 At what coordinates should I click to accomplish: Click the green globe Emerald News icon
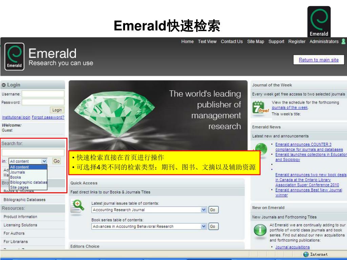click(x=261, y=149)
